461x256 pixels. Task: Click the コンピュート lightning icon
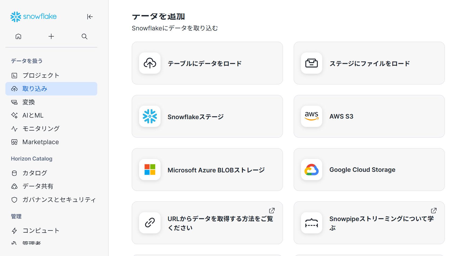(x=14, y=231)
